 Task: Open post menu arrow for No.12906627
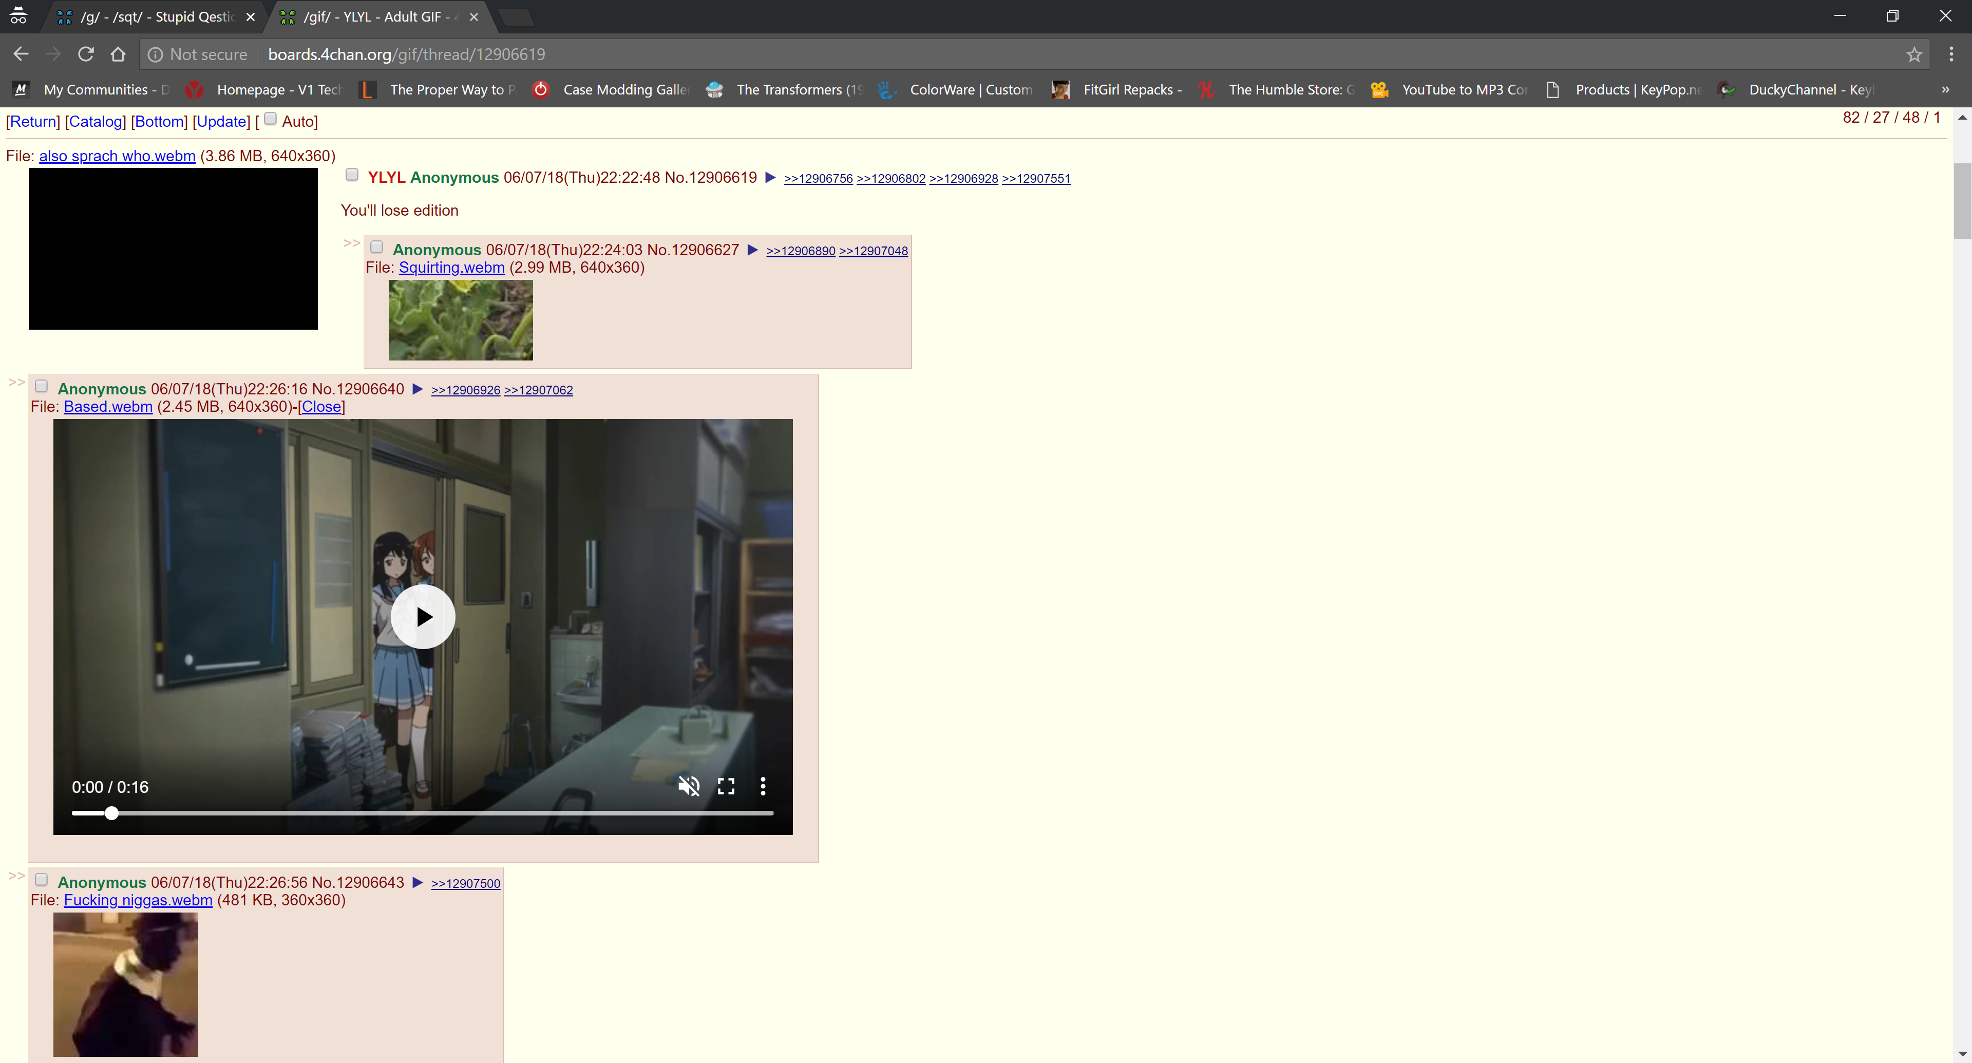tap(752, 250)
